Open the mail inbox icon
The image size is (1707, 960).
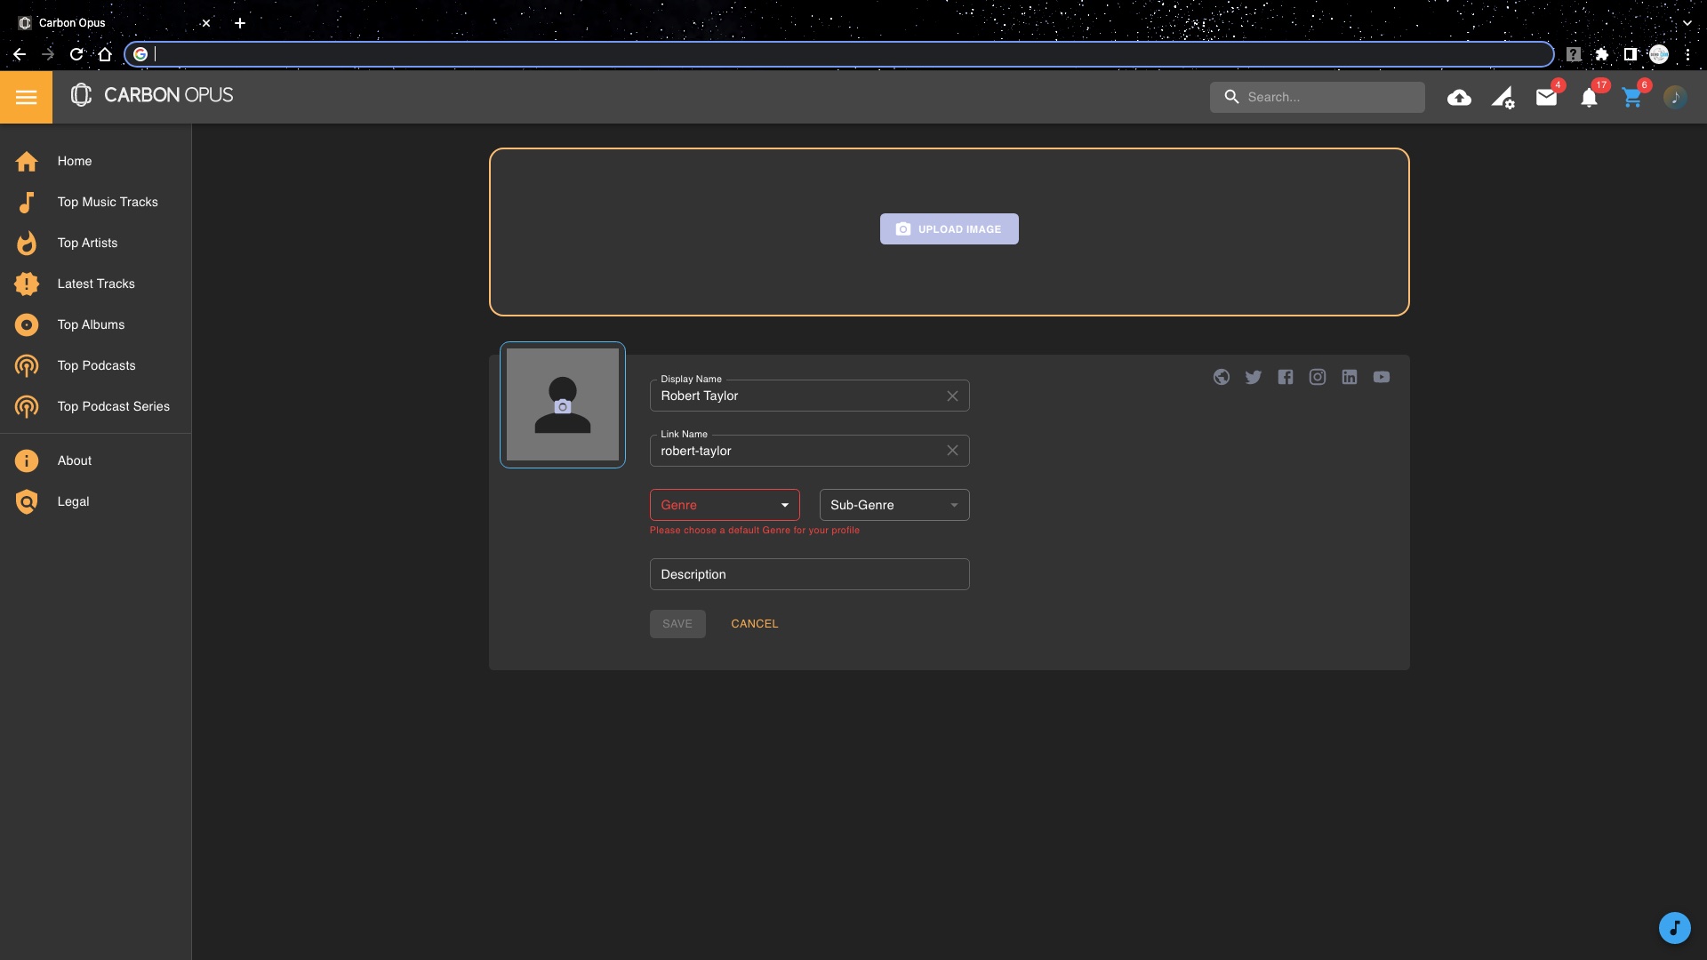1546,98
